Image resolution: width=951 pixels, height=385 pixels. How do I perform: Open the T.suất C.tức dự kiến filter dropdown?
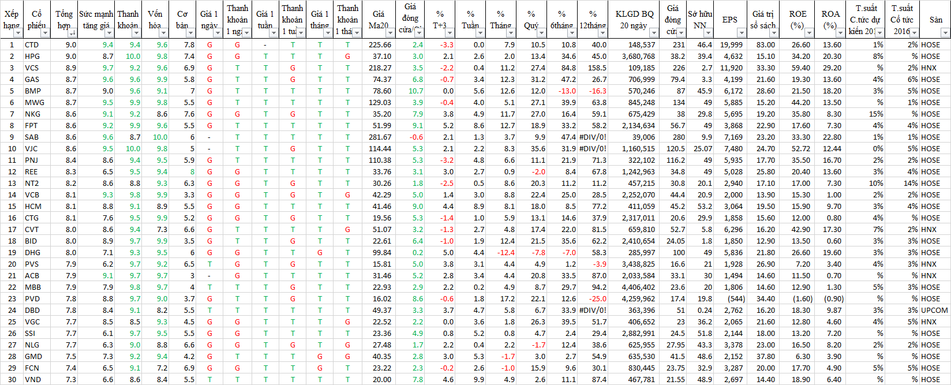[x=881, y=33]
